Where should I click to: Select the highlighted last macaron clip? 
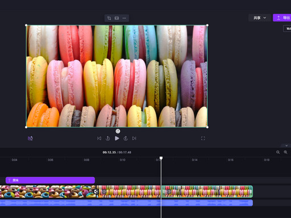tap(207, 191)
